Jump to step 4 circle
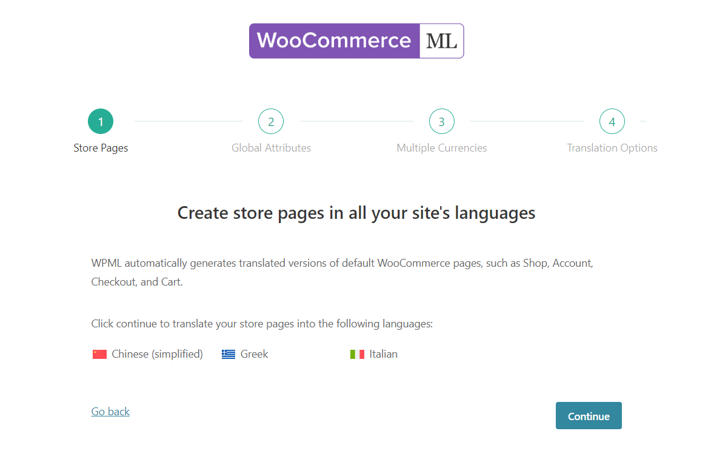 point(612,121)
